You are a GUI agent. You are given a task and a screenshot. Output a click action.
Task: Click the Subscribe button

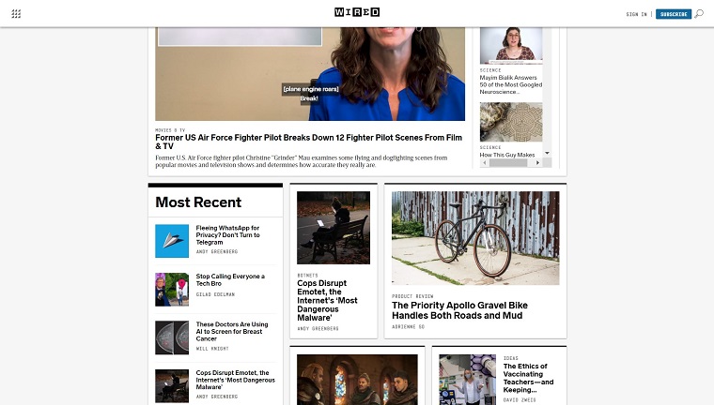(x=674, y=14)
